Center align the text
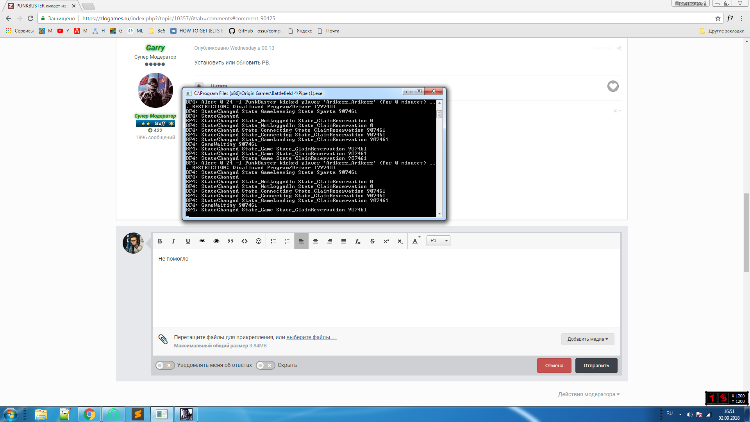 coord(316,241)
